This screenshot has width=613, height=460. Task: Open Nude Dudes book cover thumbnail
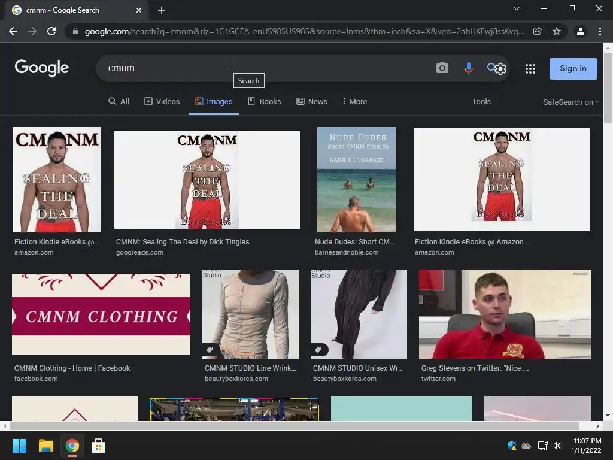[357, 180]
